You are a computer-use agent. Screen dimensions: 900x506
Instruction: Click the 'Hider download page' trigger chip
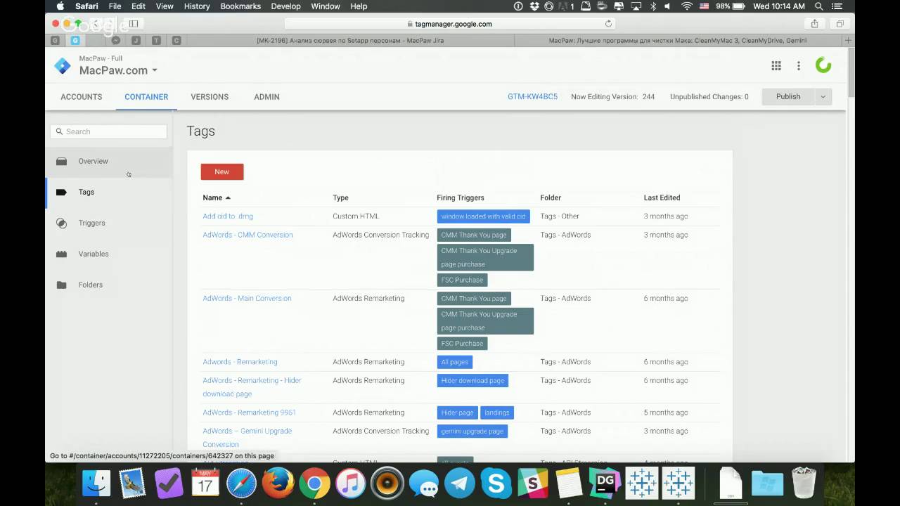[x=472, y=380]
